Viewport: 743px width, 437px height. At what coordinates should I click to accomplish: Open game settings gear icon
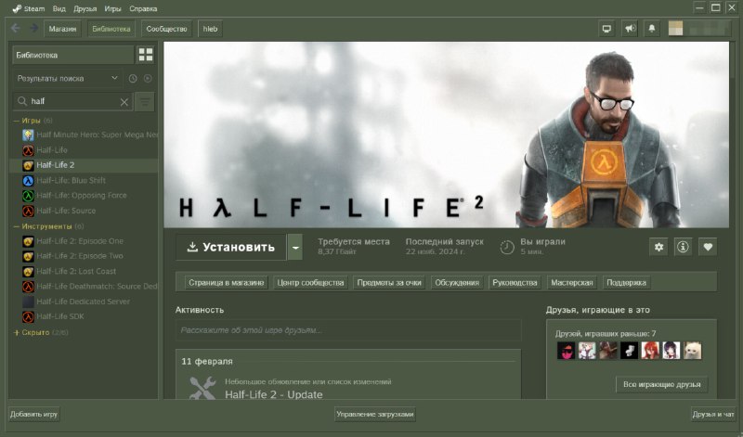[658, 247]
